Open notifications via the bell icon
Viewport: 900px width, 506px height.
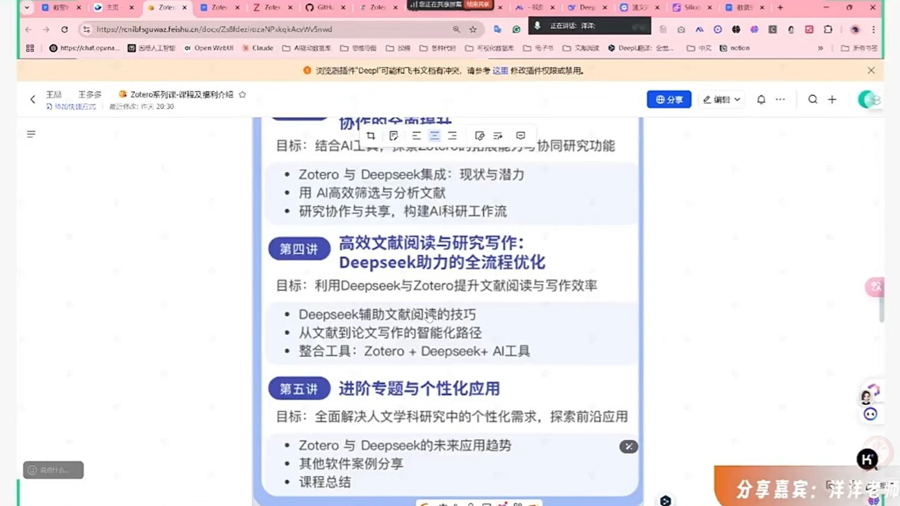pos(761,99)
